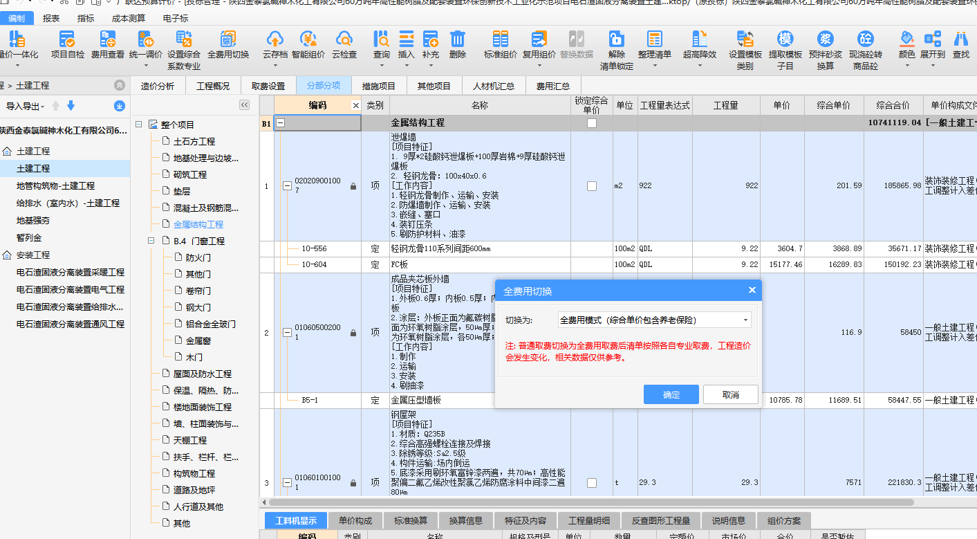The height and width of the screenshot is (539, 977).
Task: Collapse the tree panel with double-chevron button
Action: pyautogui.click(x=244, y=105)
